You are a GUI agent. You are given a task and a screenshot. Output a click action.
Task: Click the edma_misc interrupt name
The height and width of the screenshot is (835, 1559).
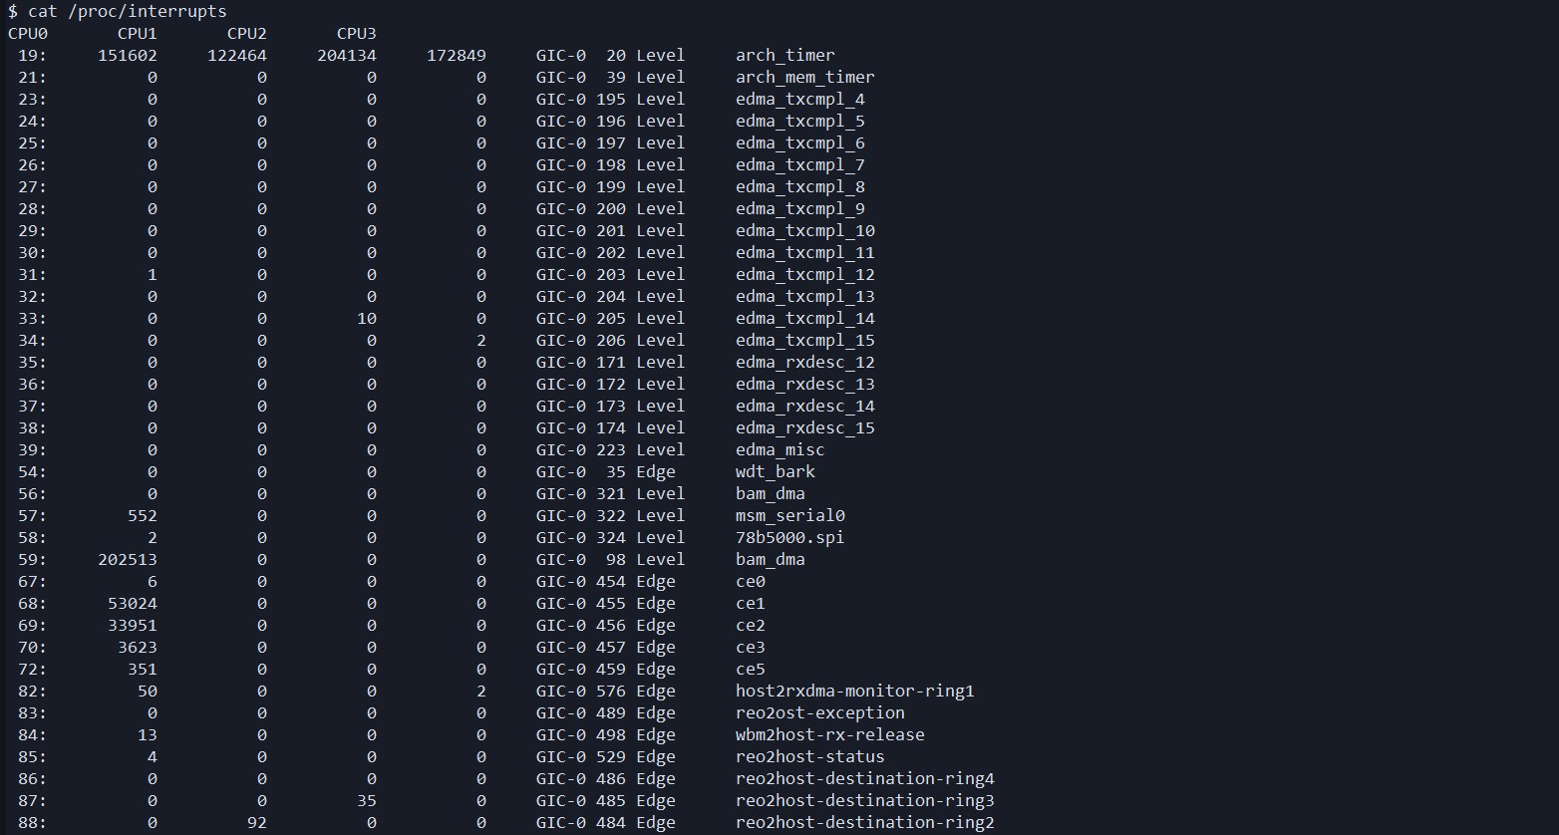pos(780,450)
